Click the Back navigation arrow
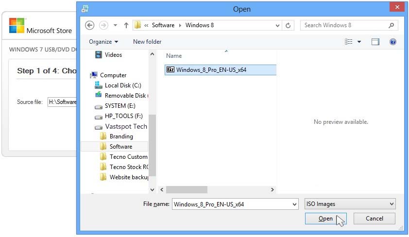 89,25
